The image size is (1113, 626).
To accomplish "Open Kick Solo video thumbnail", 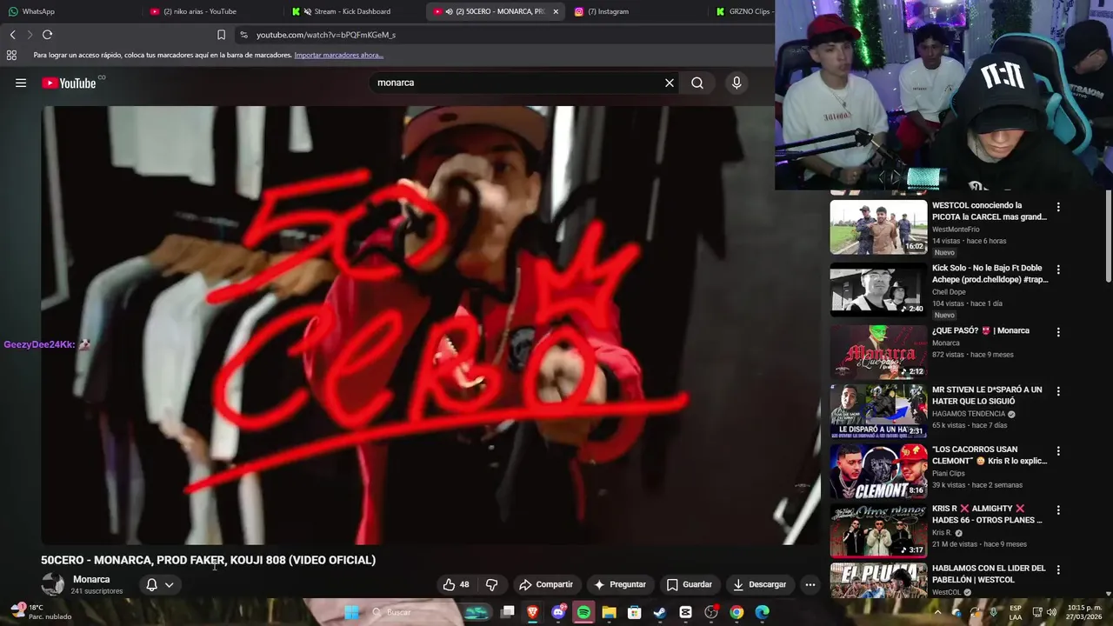I will (878, 290).
